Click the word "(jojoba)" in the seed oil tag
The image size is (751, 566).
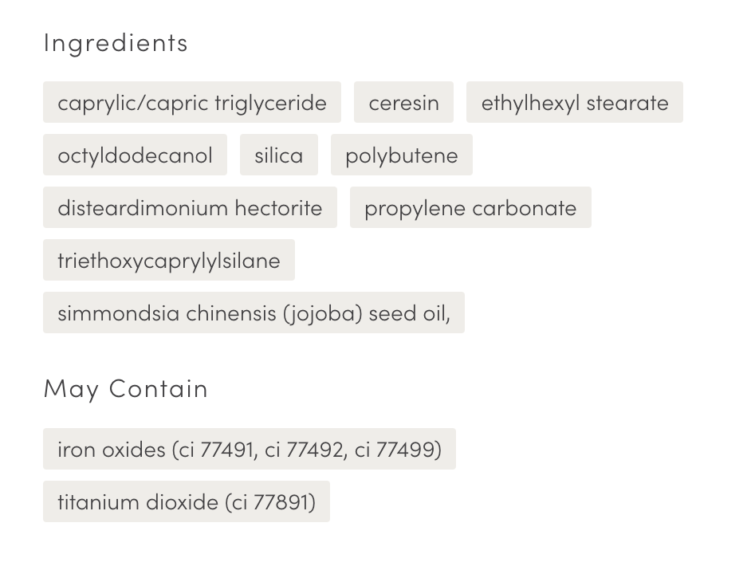pyautogui.click(x=322, y=312)
